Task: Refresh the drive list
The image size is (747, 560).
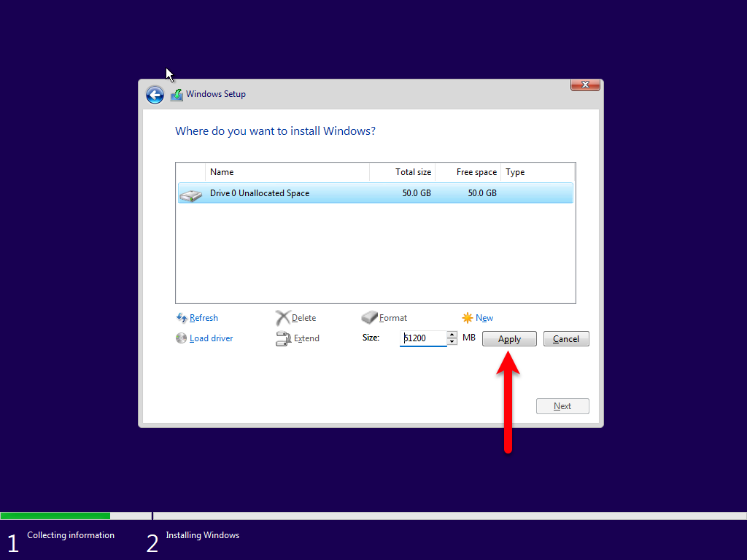Action: tap(204, 318)
